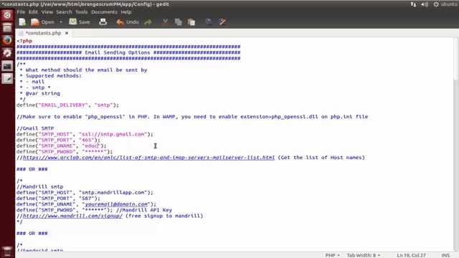Image resolution: width=459 pixels, height=258 pixels.
Task: Print the document using printer icon
Action: [x=103, y=22]
